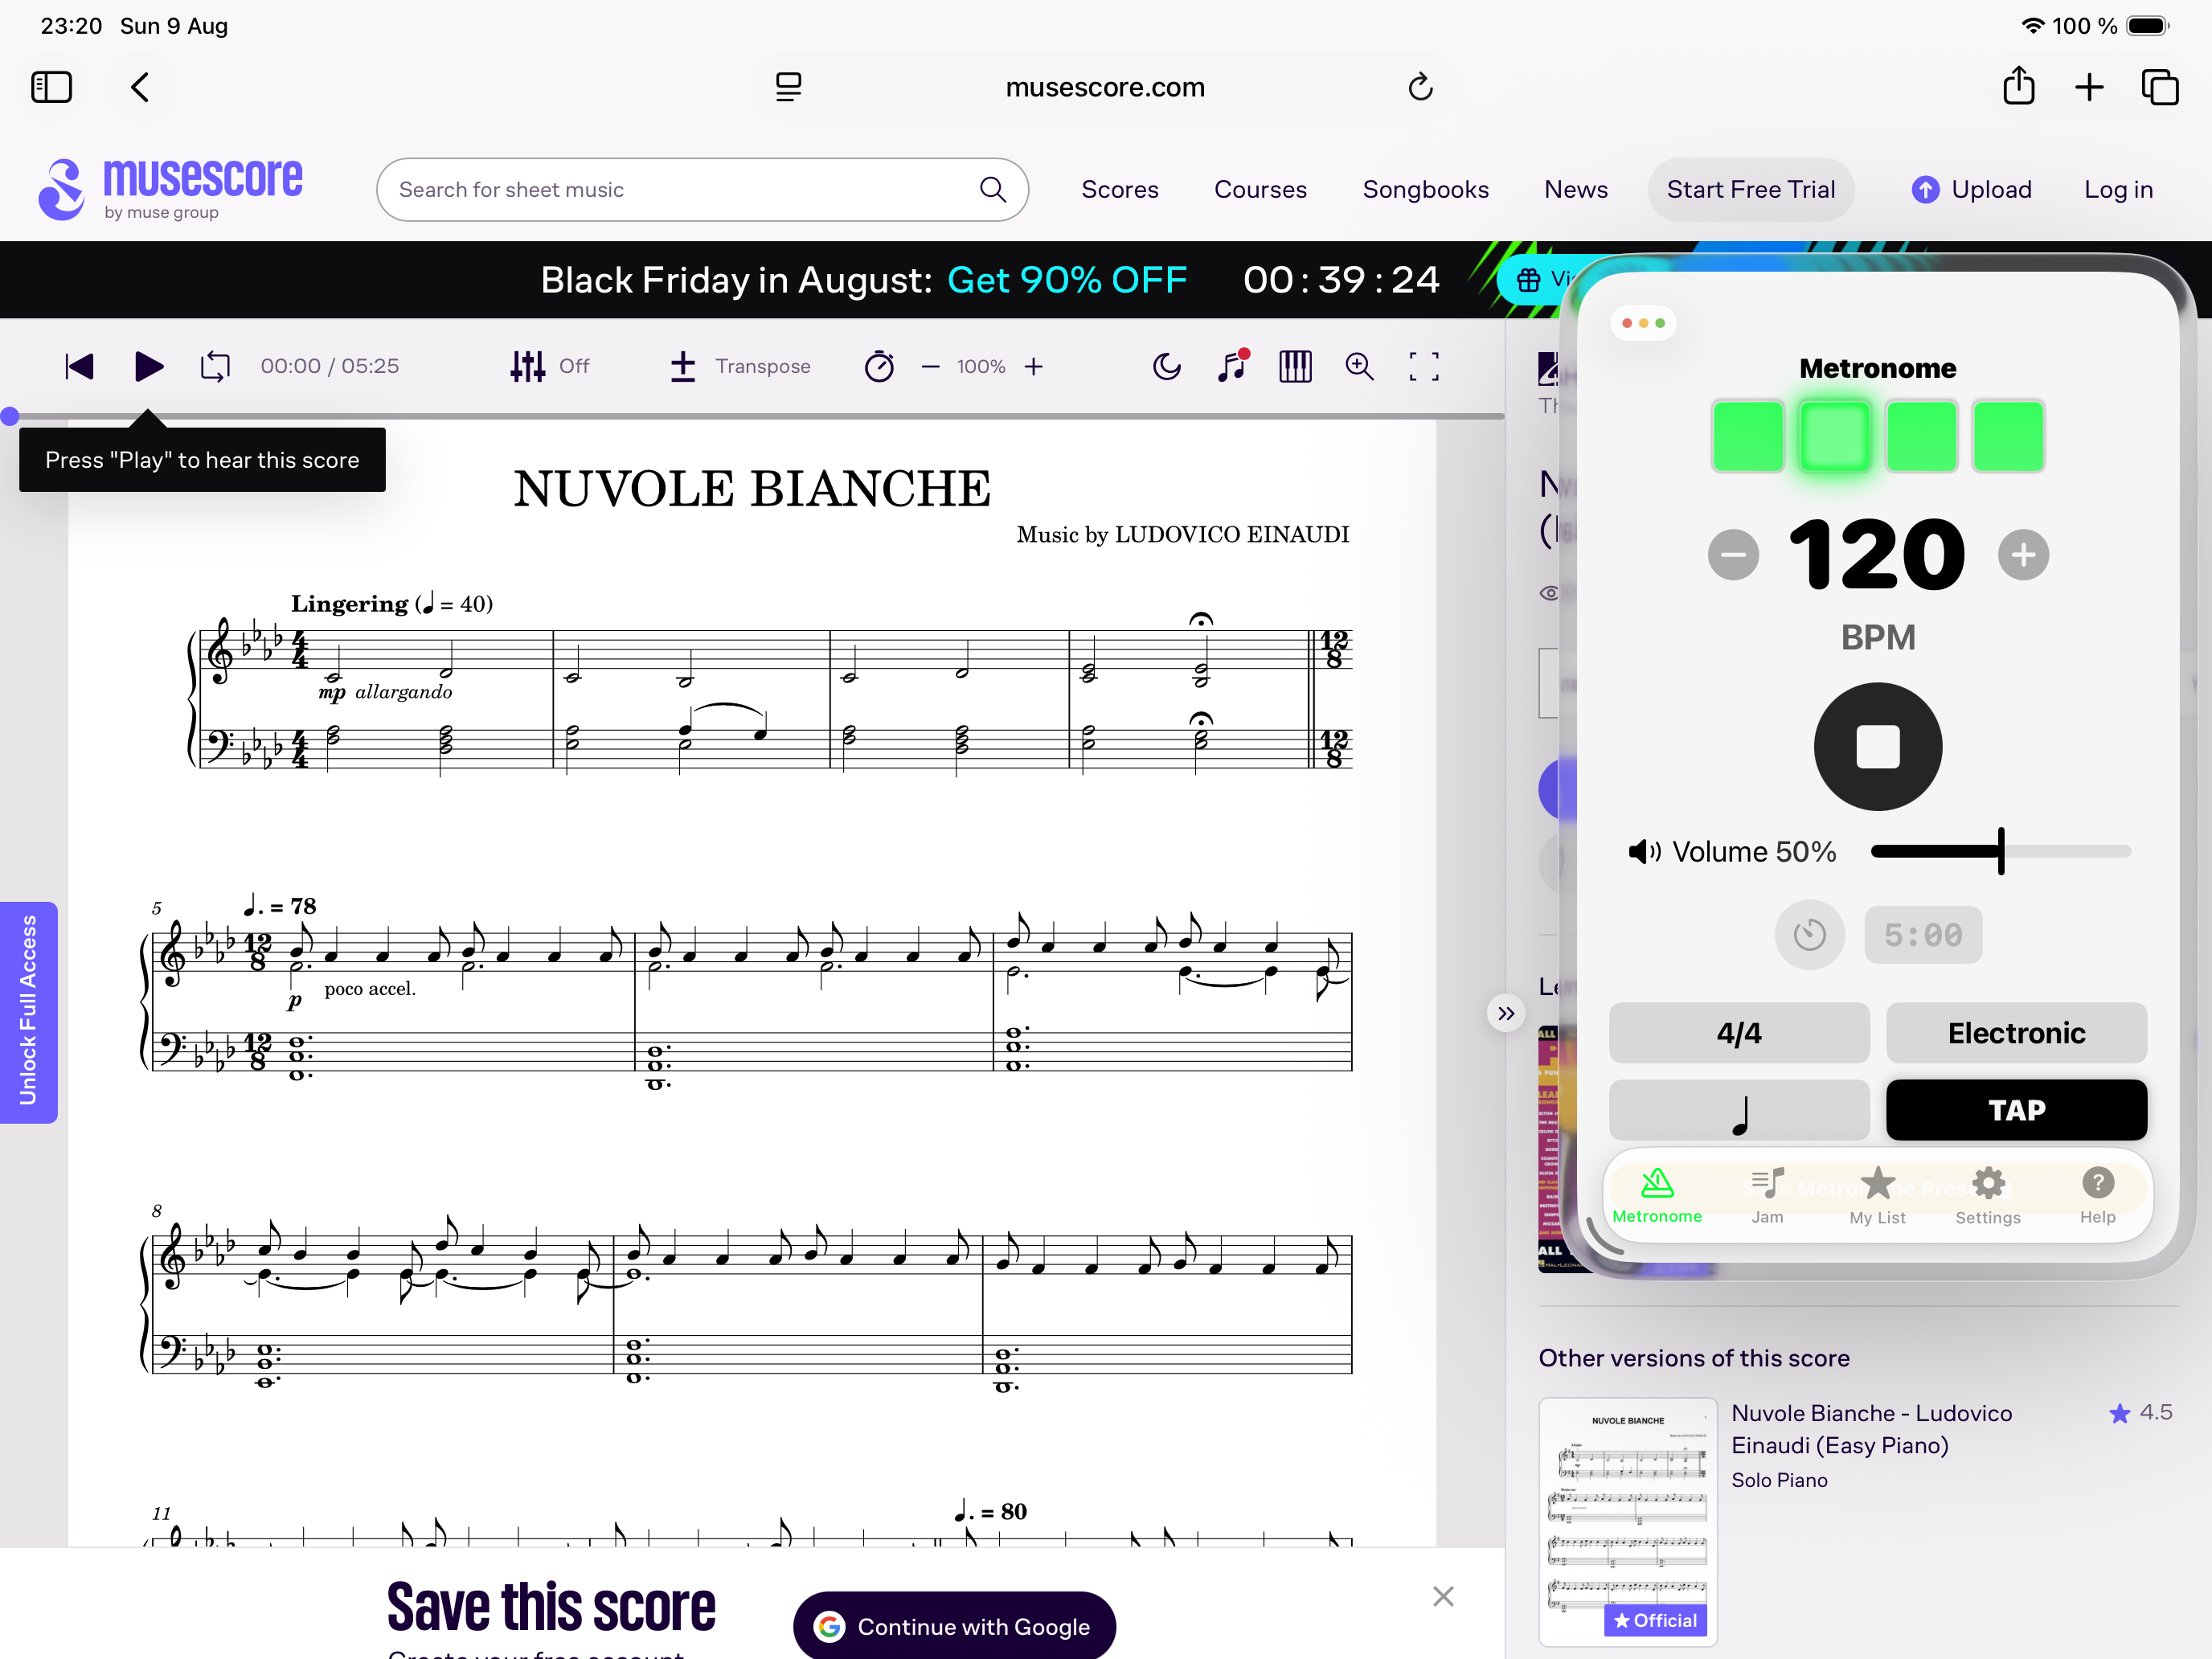
Task: Toggle the Safari sidebar button
Action: 51,87
